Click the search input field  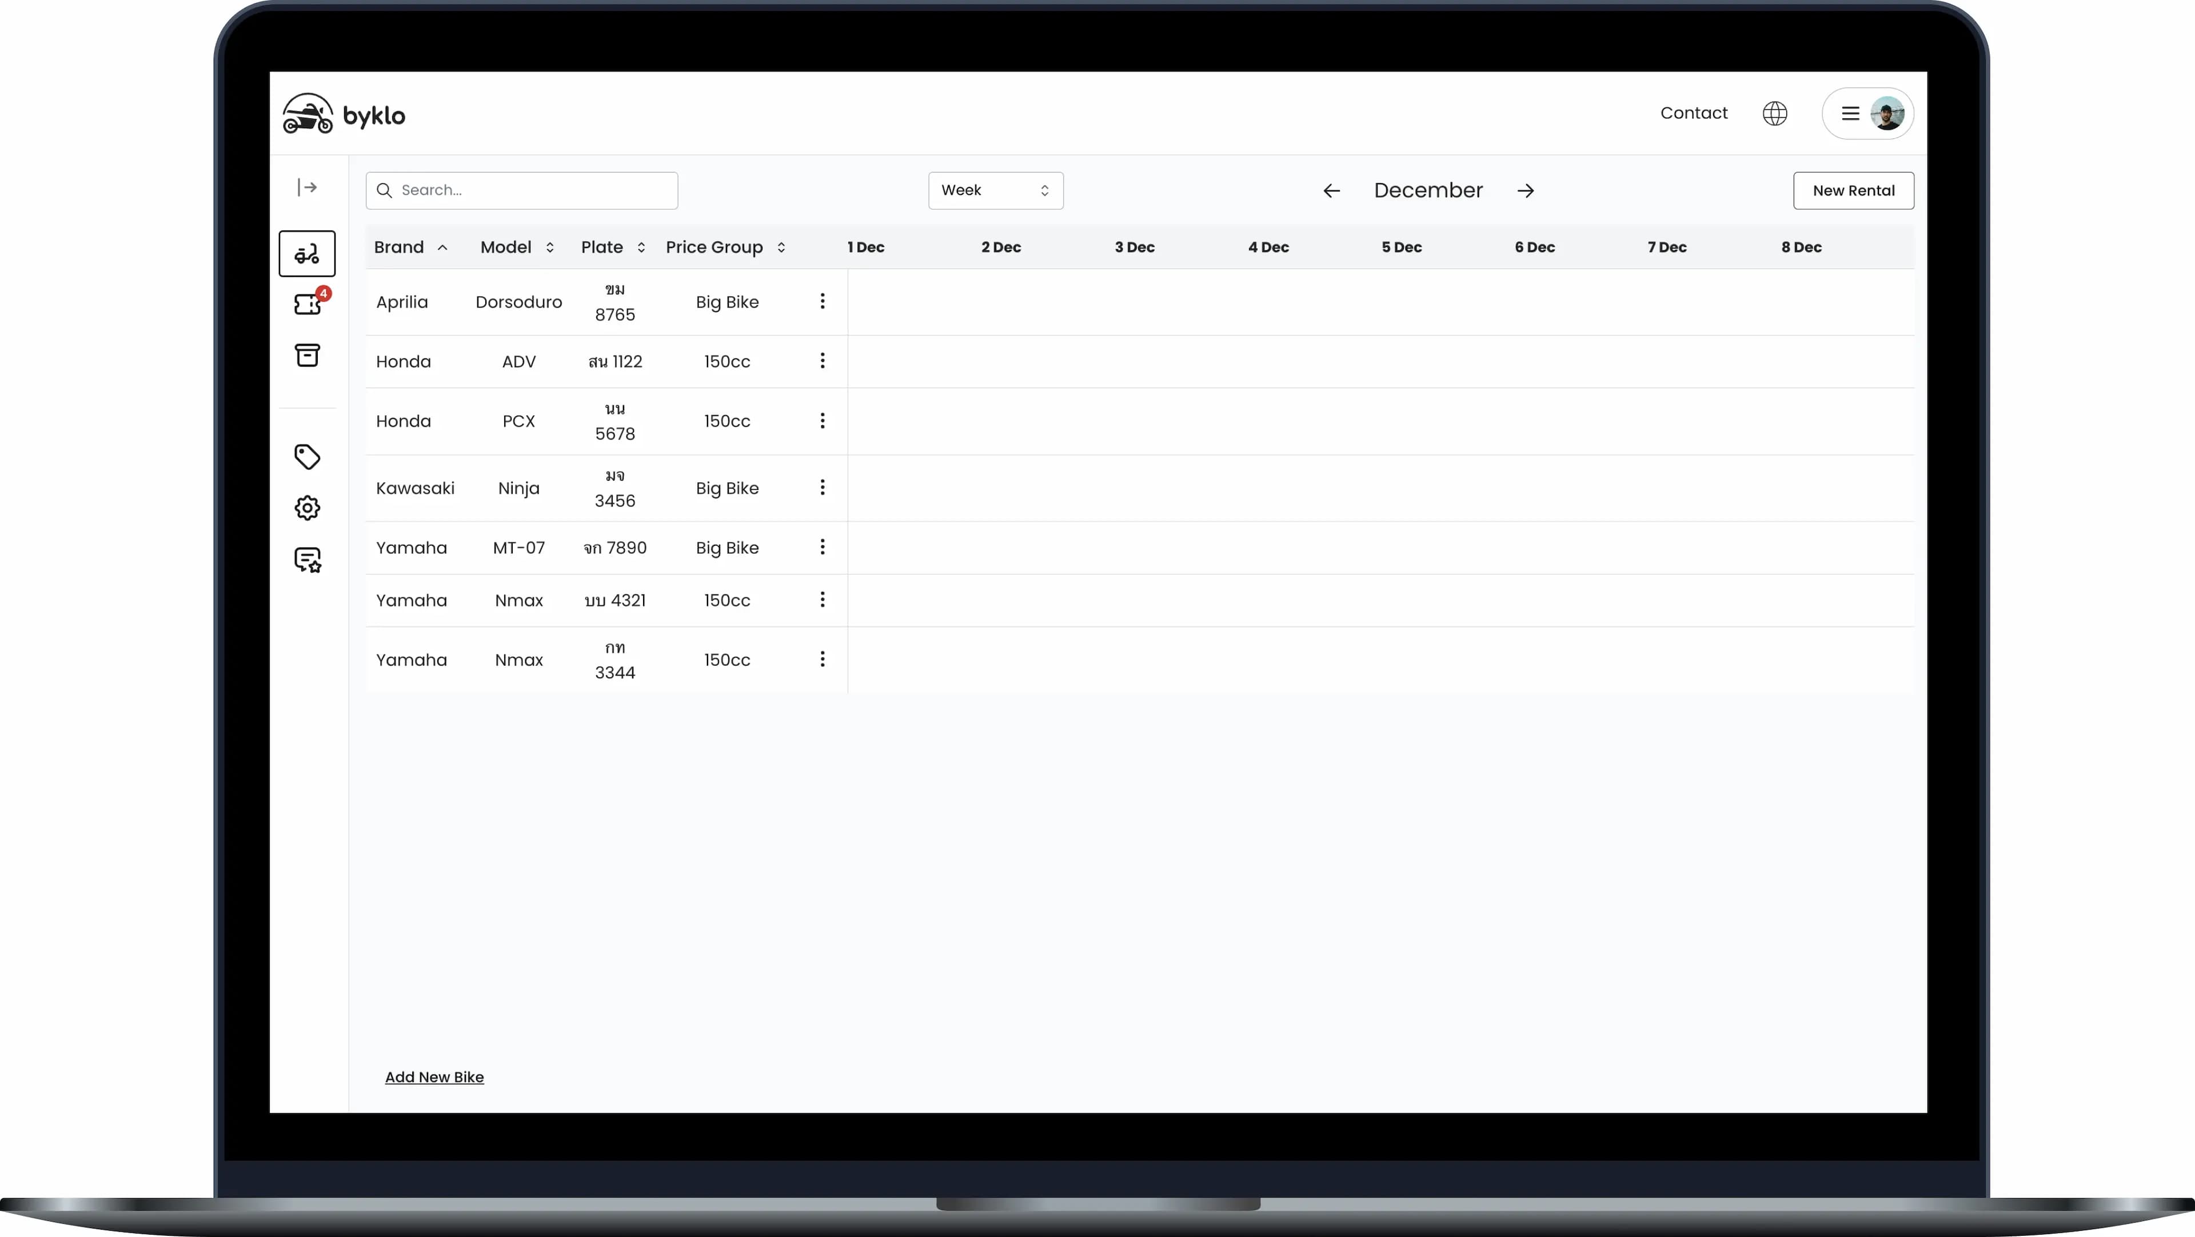point(522,190)
